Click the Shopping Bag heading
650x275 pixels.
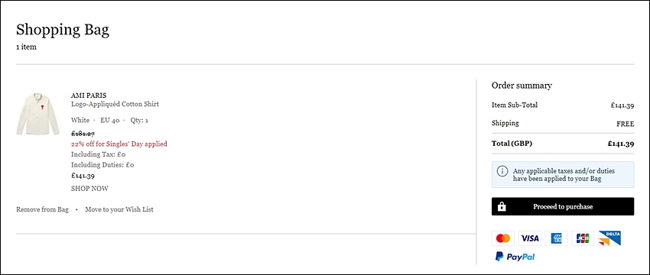63,30
